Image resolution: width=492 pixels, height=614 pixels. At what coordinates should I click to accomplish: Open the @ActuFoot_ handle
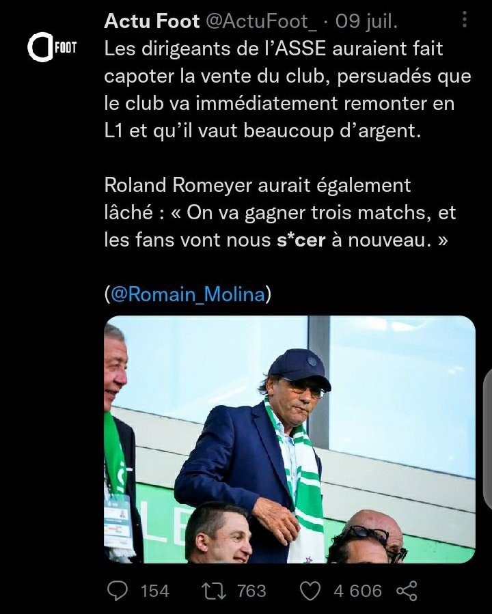tap(261, 20)
